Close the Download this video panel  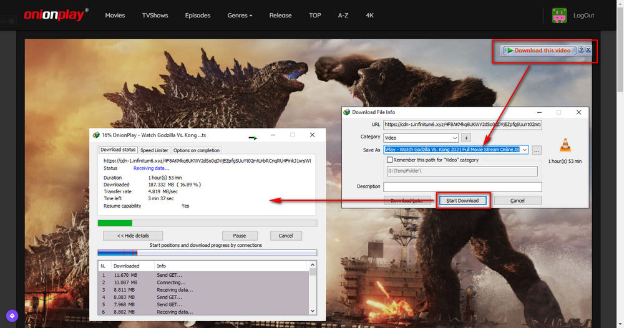[588, 50]
